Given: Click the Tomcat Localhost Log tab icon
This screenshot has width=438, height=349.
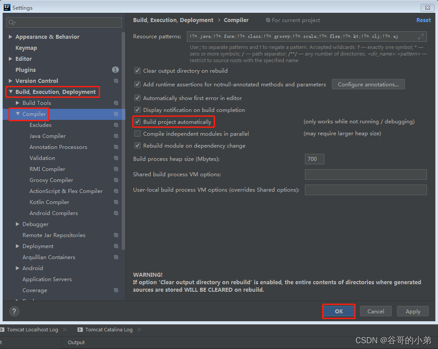Looking at the screenshot, I should (2, 330).
